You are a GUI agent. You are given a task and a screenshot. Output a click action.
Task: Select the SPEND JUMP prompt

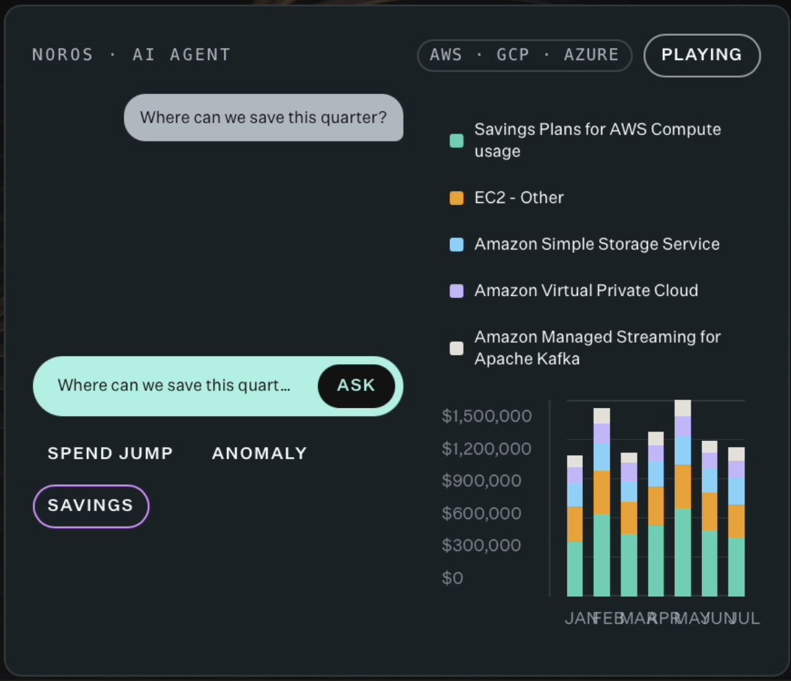tap(110, 453)
